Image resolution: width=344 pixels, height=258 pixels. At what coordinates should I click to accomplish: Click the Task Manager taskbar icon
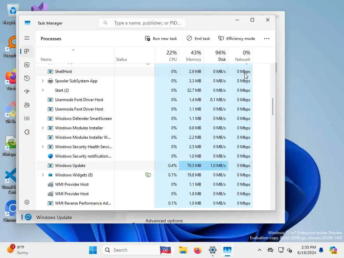coord(227,250)
